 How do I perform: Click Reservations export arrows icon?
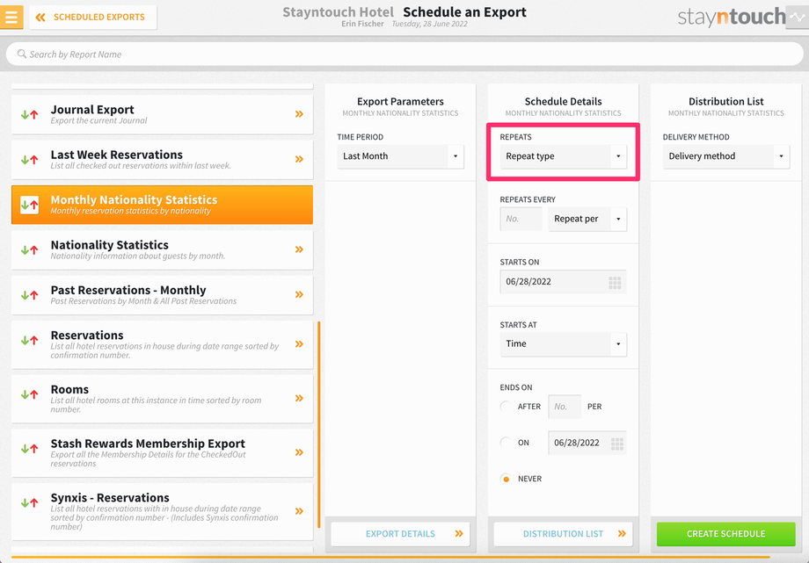(x=29, y=340)
